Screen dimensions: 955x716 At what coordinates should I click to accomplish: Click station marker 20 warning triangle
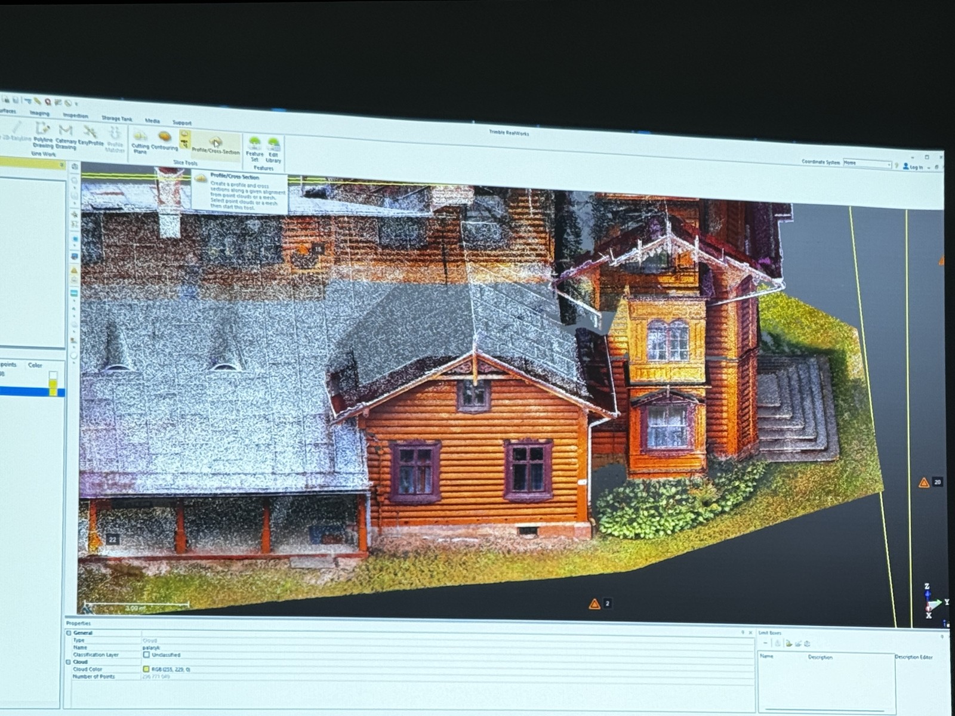923,482
